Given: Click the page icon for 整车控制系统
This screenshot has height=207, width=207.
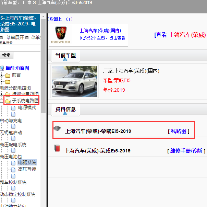Looking at the screenshot, I should coord(13,176).
